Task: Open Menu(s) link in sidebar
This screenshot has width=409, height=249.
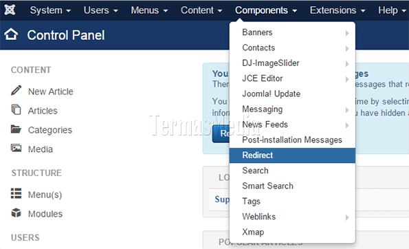Action: click(45, 195)
